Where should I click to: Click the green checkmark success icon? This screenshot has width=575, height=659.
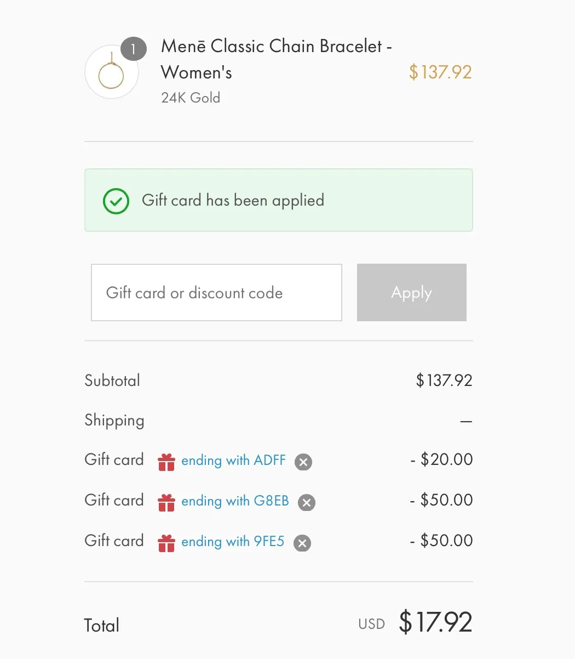click(116, 201)
